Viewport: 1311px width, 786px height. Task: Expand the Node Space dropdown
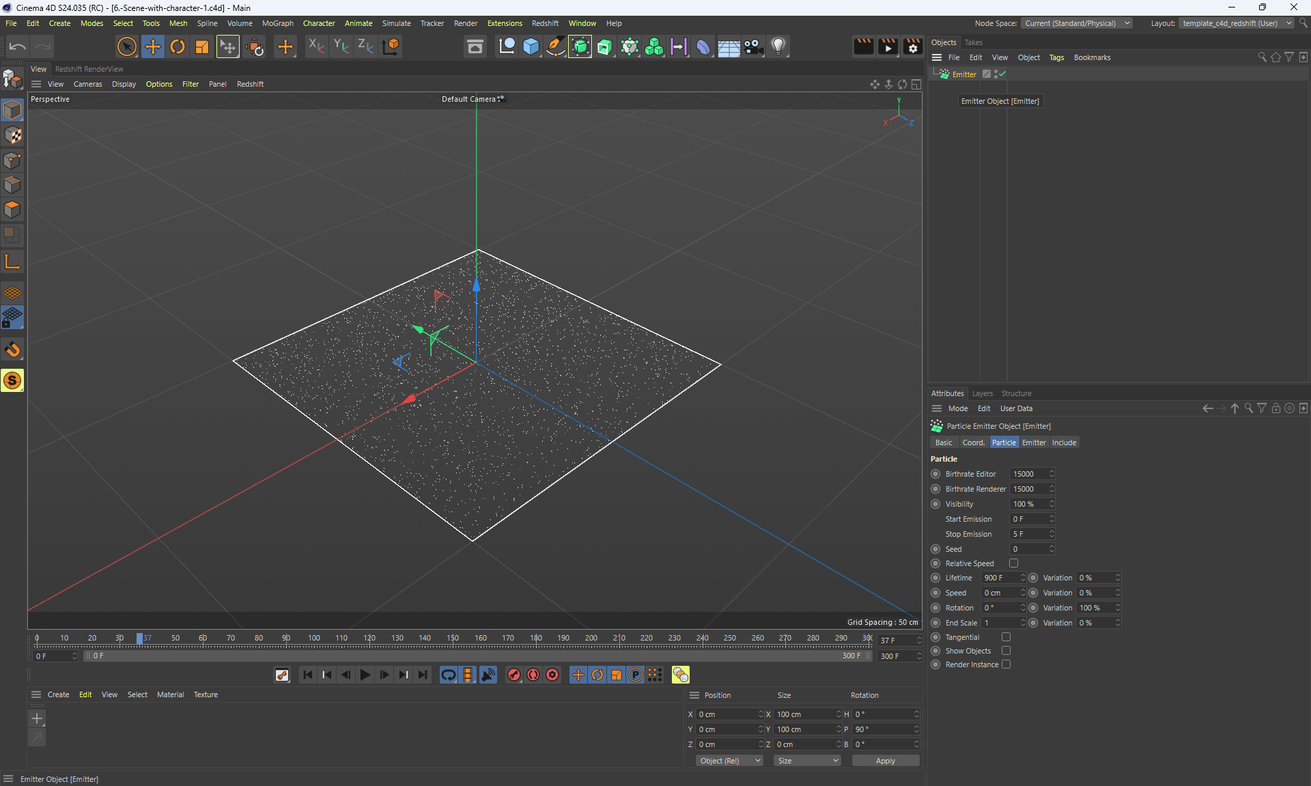(x=1077, y=23)
